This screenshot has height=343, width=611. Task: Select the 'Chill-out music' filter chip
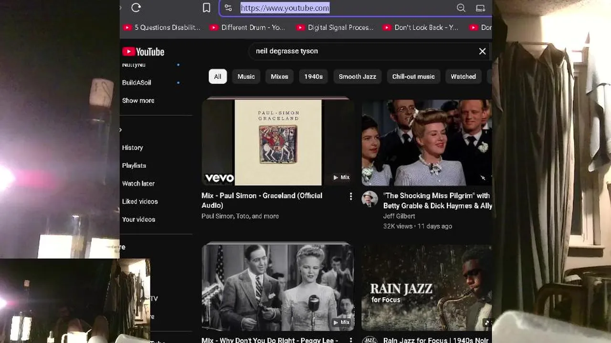tap(413, 76)
